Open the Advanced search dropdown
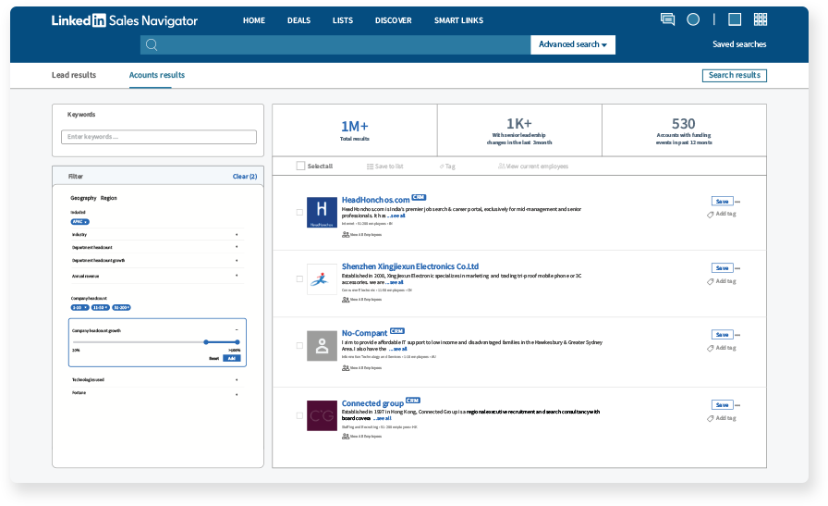Image resolution: width=828 pixels, height=506 pixels. (573, 45)
